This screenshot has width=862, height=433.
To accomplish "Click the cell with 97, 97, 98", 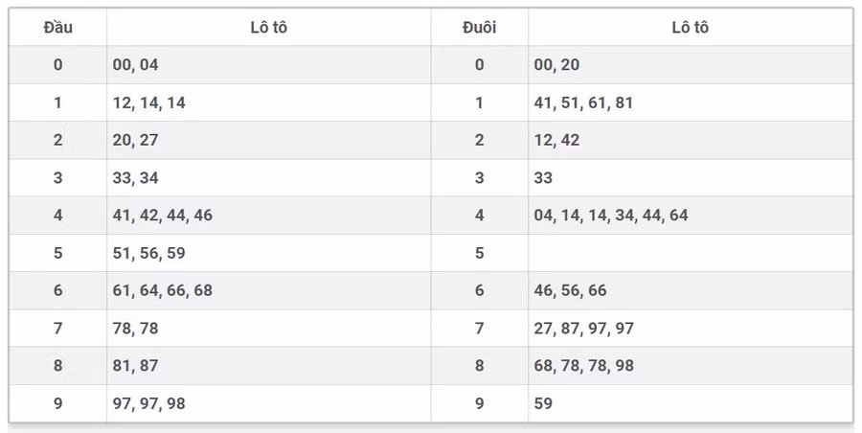I will click(x=149, y=403).
